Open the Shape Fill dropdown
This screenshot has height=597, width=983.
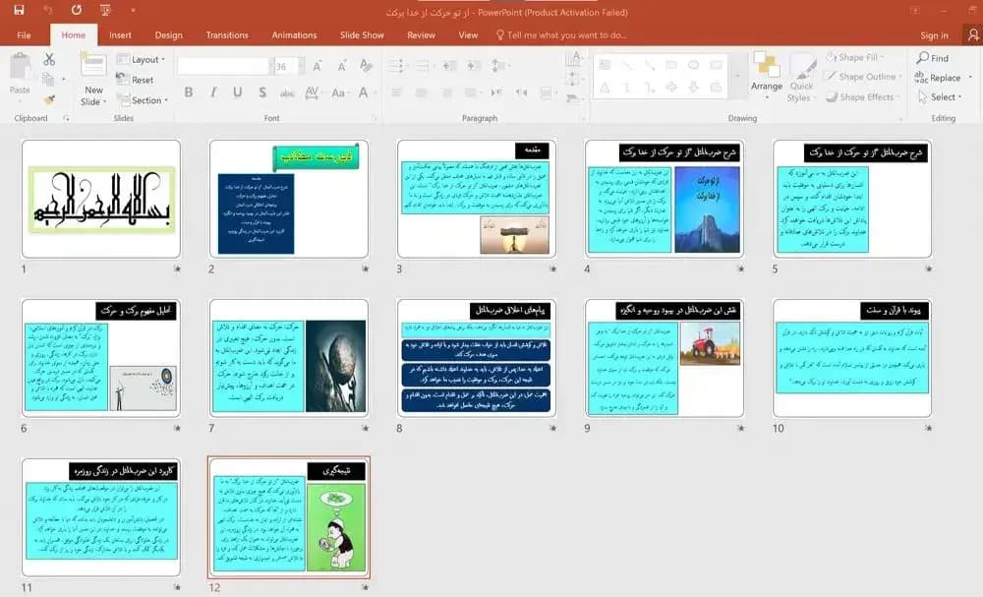(854, 57)
